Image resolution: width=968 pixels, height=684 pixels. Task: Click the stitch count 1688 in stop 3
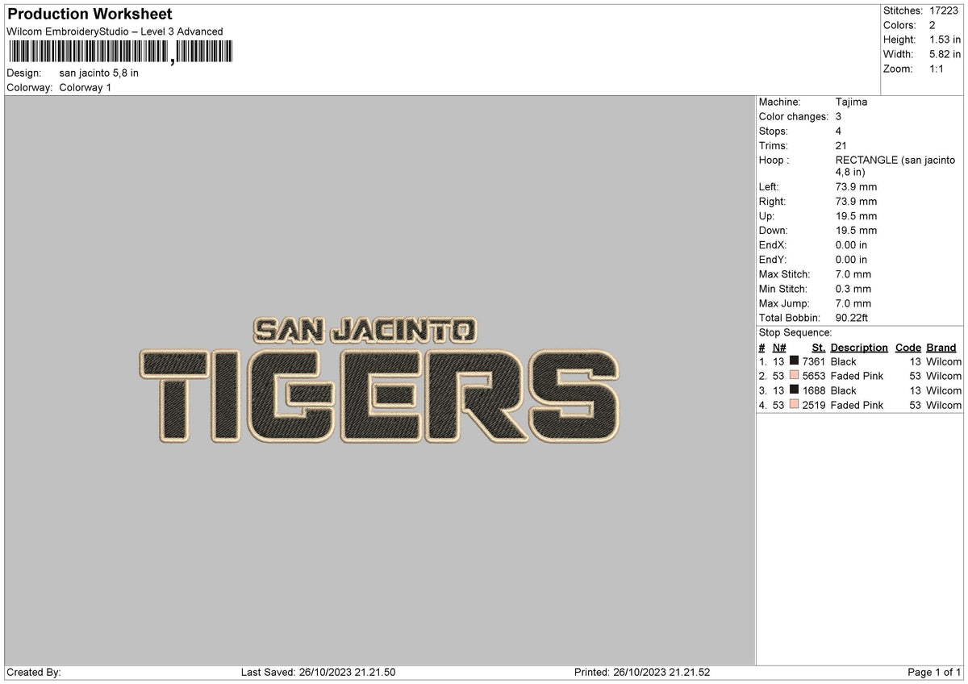tap(814, 390)
